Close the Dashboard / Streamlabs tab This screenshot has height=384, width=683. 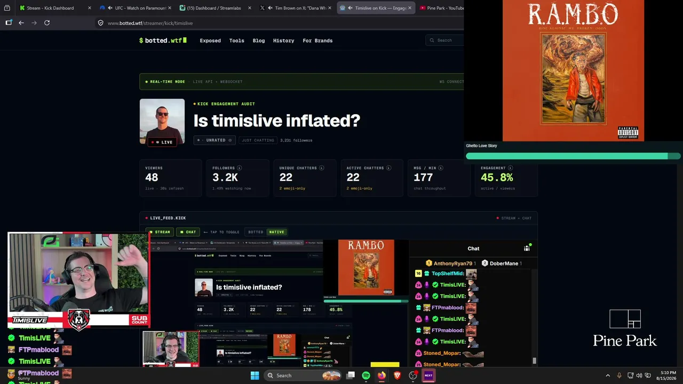click(249, 8)
